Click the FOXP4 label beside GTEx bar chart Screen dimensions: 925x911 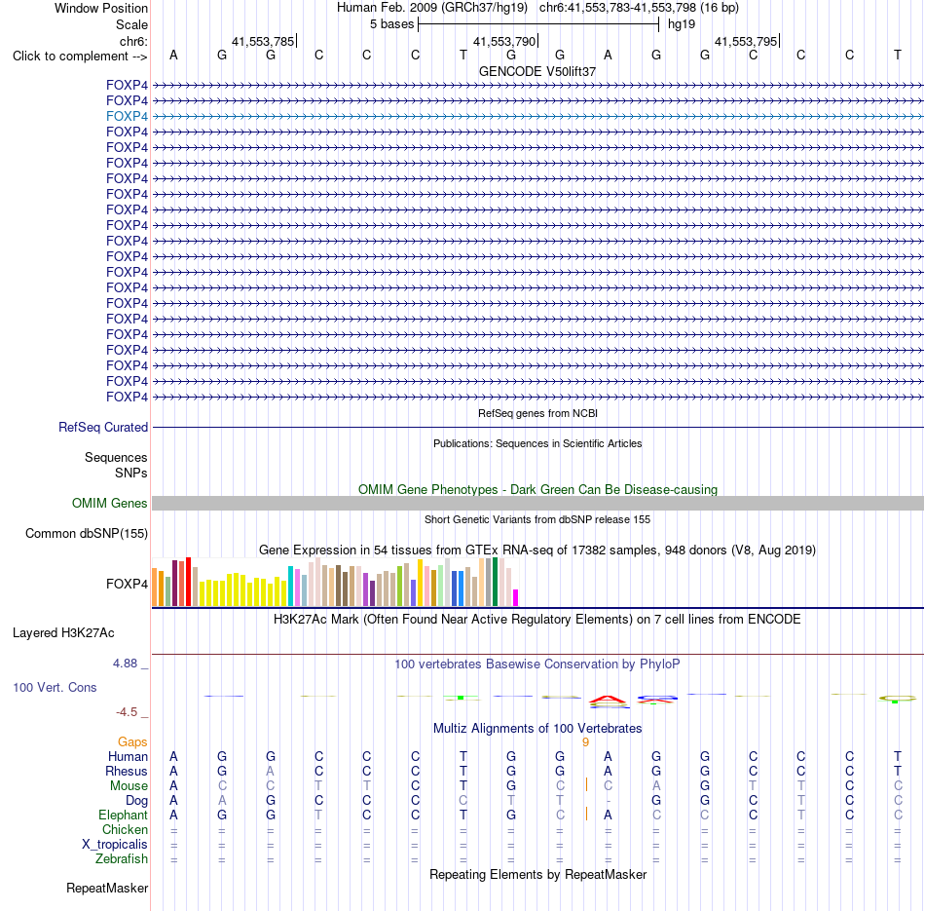point(127,584)
